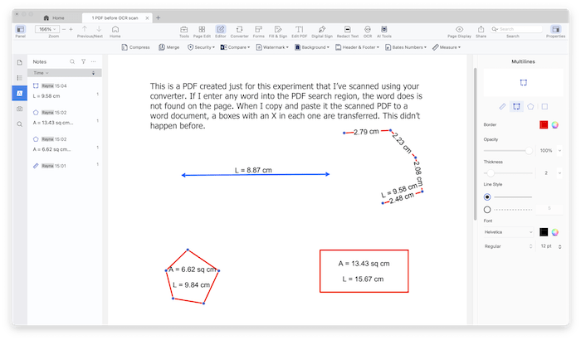The height and width of the screenshot is (340, 581).
Task: Select the polygon measure type icon
Action: [x=530, y=107]
